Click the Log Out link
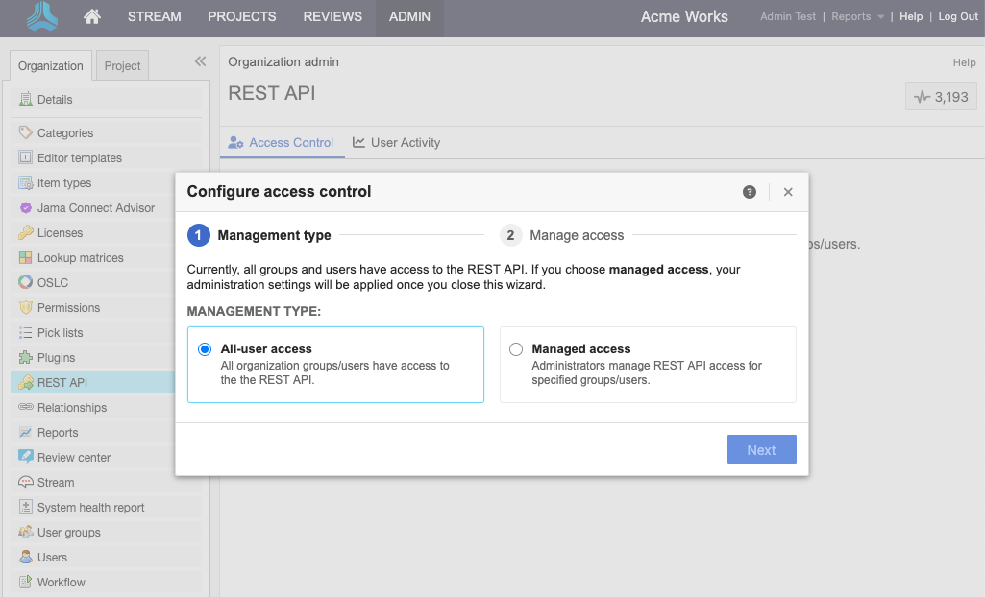985x597 pixels. (x=957, y=16)
